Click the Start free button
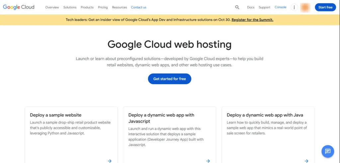The height and width of the screenshot is (163, 340). [x=325, y=7]
